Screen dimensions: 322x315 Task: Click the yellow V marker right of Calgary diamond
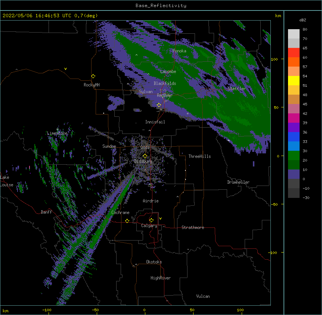[x=160, y=218]
